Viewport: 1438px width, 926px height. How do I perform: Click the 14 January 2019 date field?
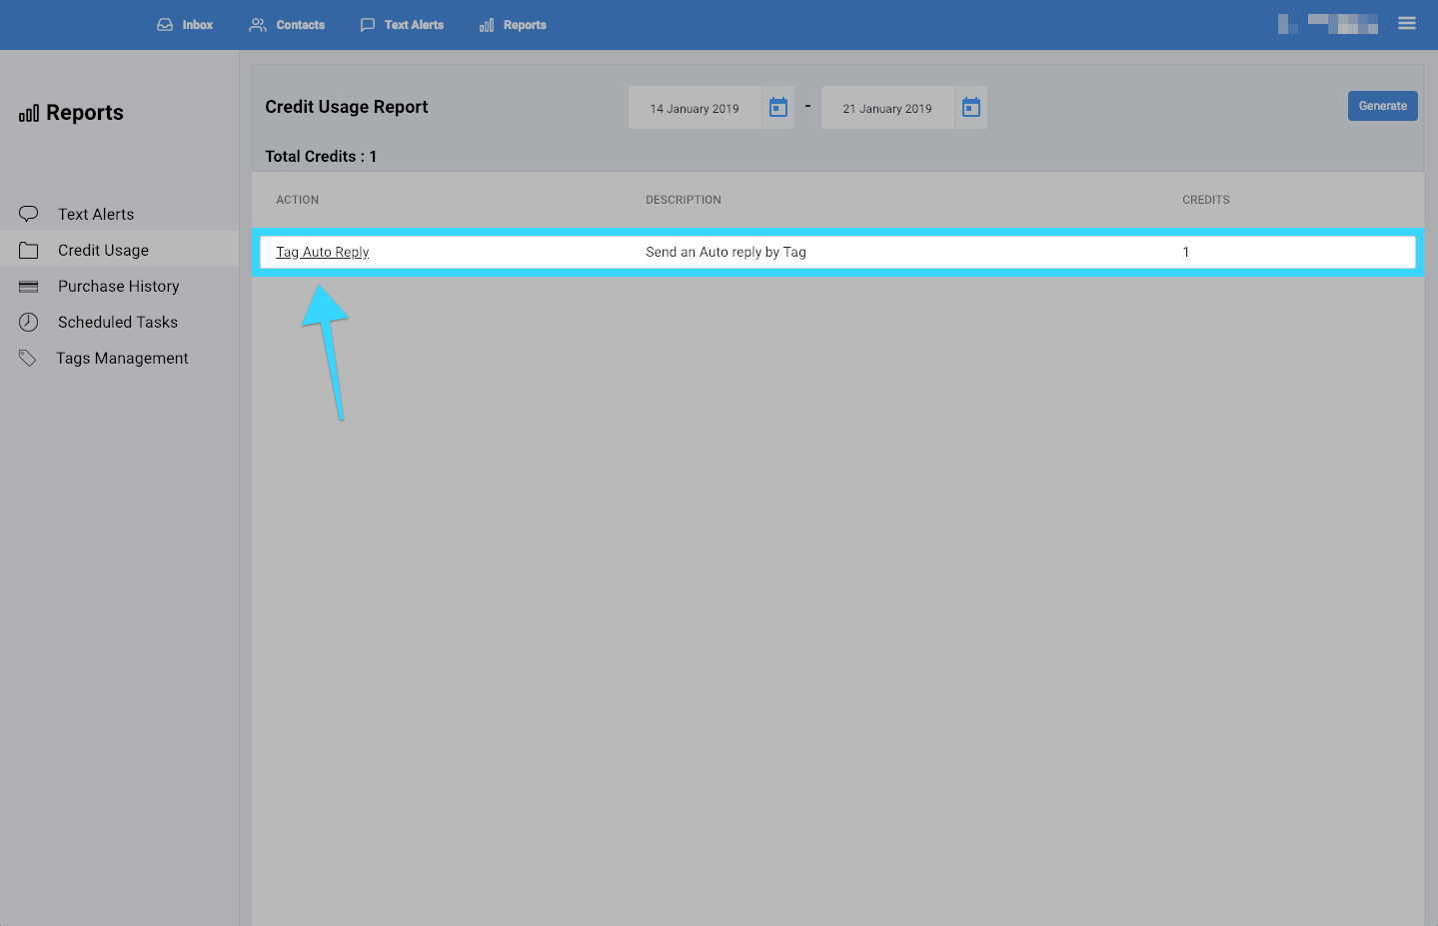tap(695, 108)
